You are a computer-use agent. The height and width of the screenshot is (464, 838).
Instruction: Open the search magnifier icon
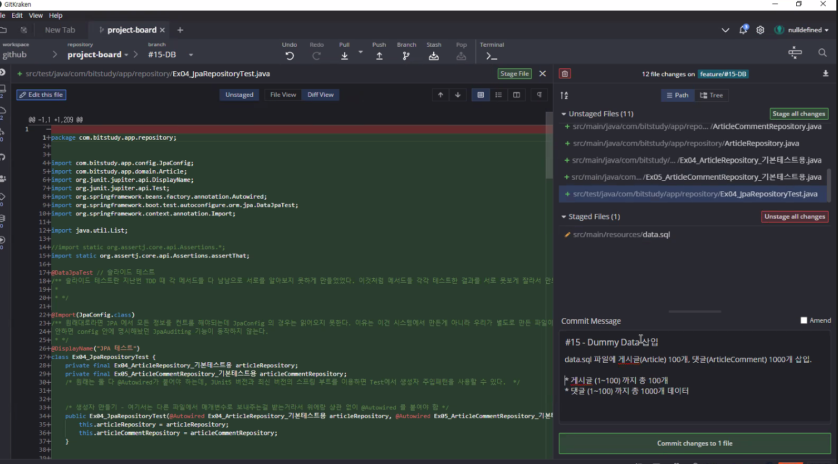(x=822, y=53)
